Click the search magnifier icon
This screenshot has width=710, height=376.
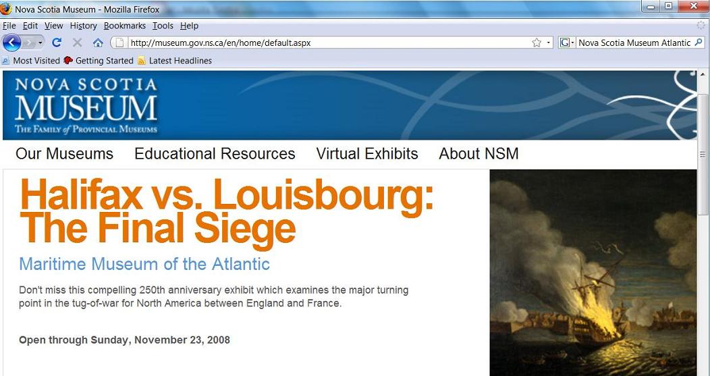tap(699, 43)
